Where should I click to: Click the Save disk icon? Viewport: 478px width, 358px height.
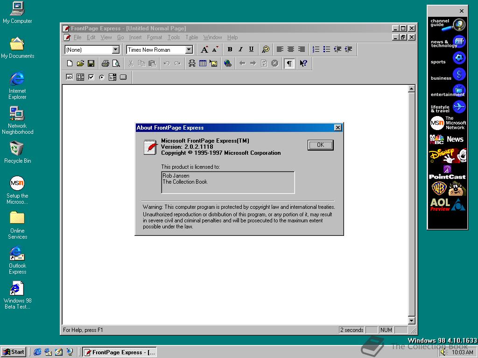(91, 63)
